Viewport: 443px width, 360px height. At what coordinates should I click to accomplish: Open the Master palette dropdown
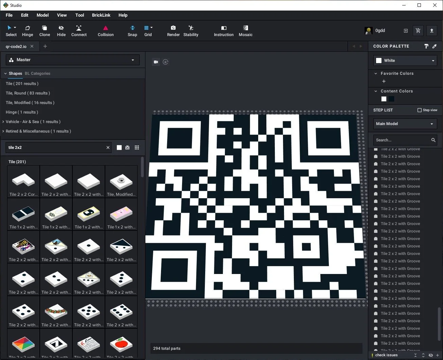[72, 60]
